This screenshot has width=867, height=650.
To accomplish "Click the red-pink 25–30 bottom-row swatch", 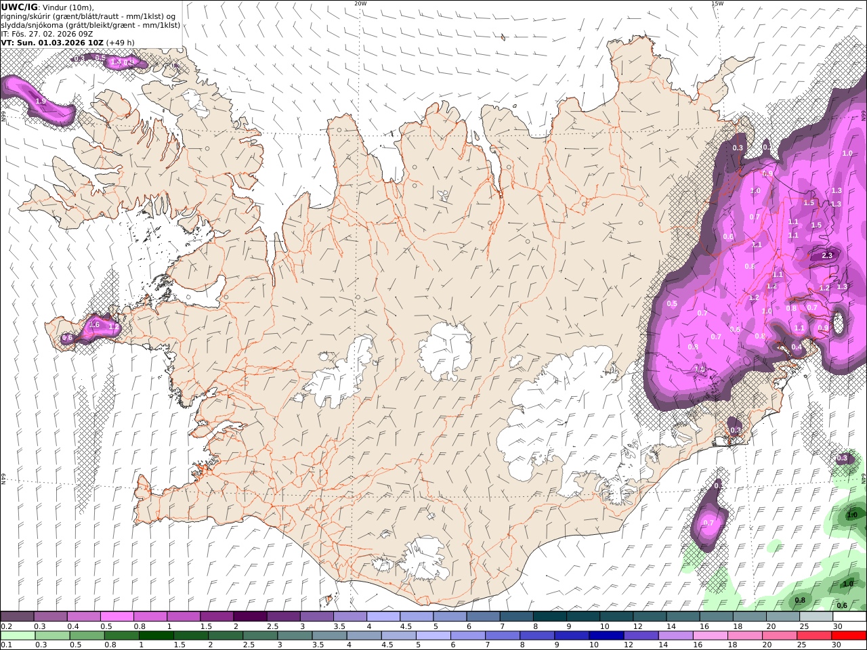I will pos(814,636).
